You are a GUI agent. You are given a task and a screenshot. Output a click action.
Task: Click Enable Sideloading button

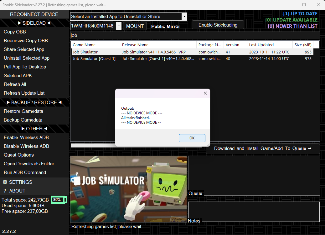tap(218, 25)
